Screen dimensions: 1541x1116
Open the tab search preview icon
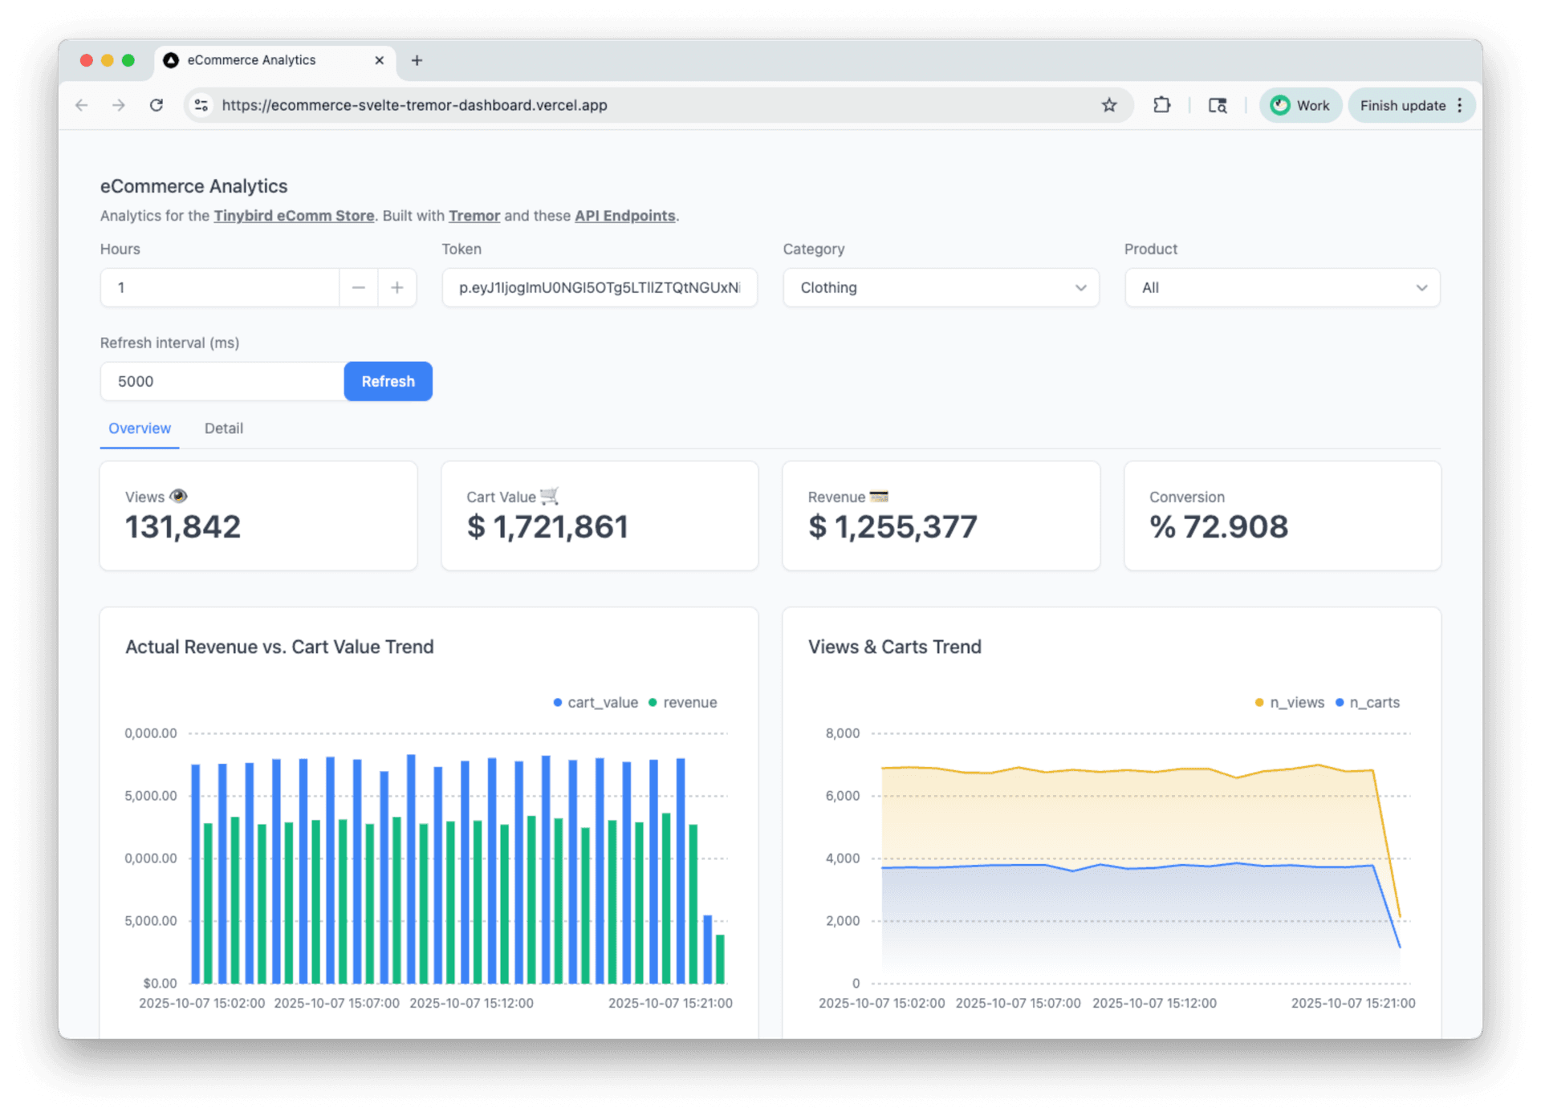click(1217, 105)
